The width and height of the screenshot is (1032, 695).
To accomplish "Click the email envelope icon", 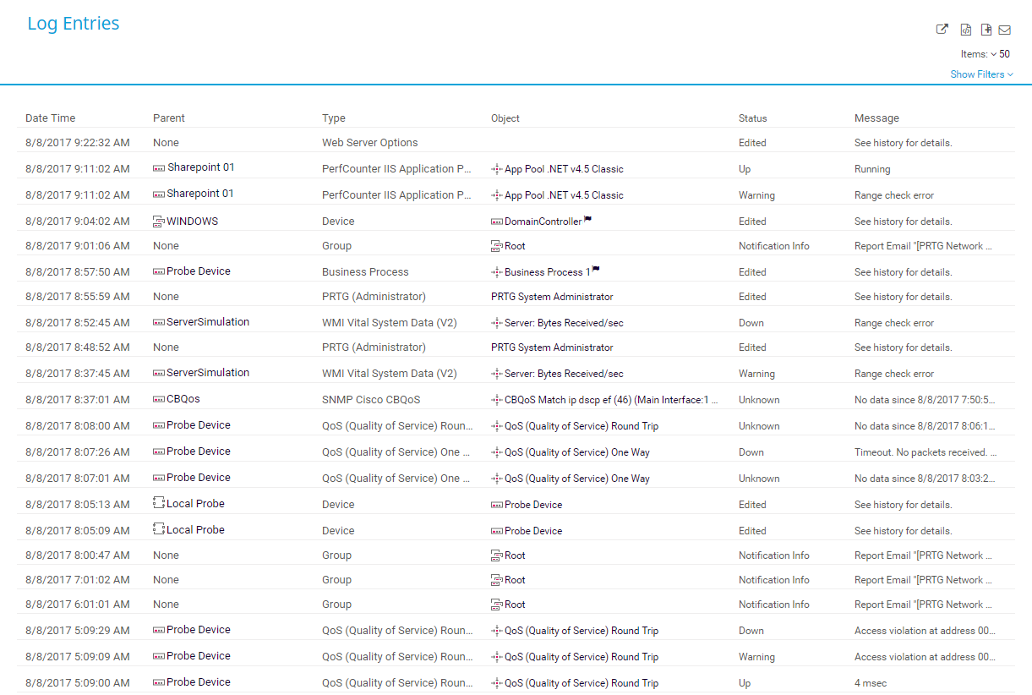I will pyautogui.click(x=1005, y=30).
